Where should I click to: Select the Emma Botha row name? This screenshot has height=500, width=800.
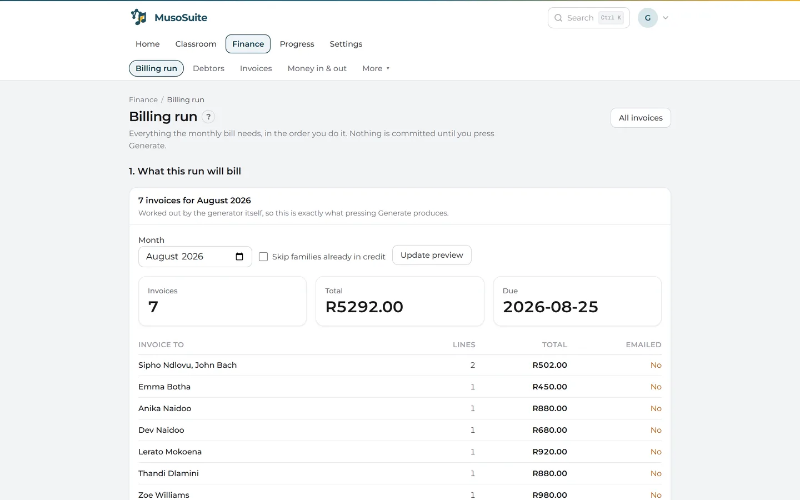tap(164, 387)
